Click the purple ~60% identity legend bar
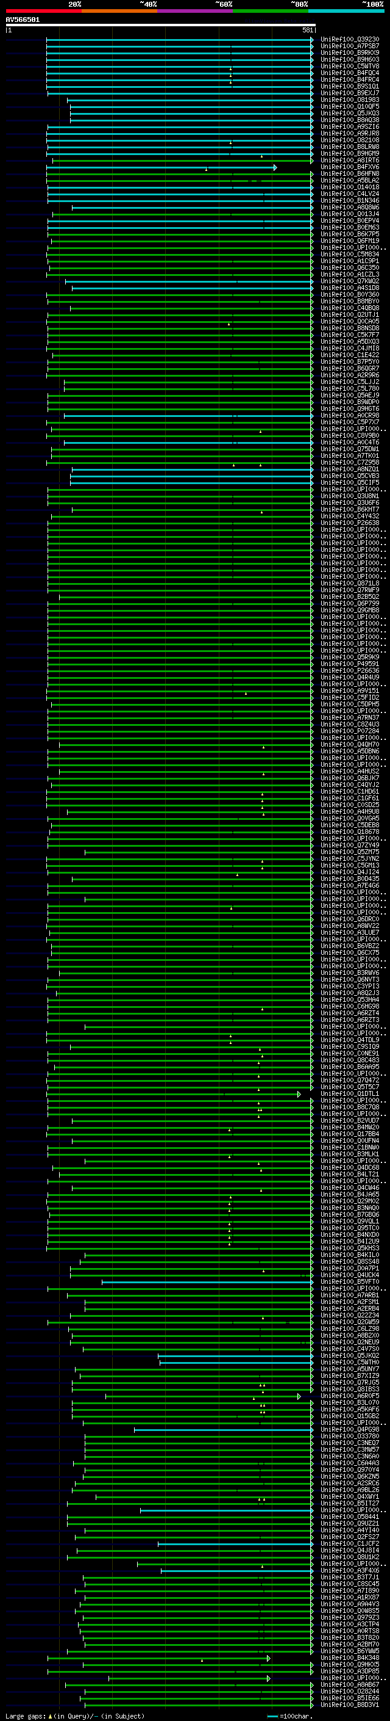The image size is (390, 1721). tap(196, 11)
